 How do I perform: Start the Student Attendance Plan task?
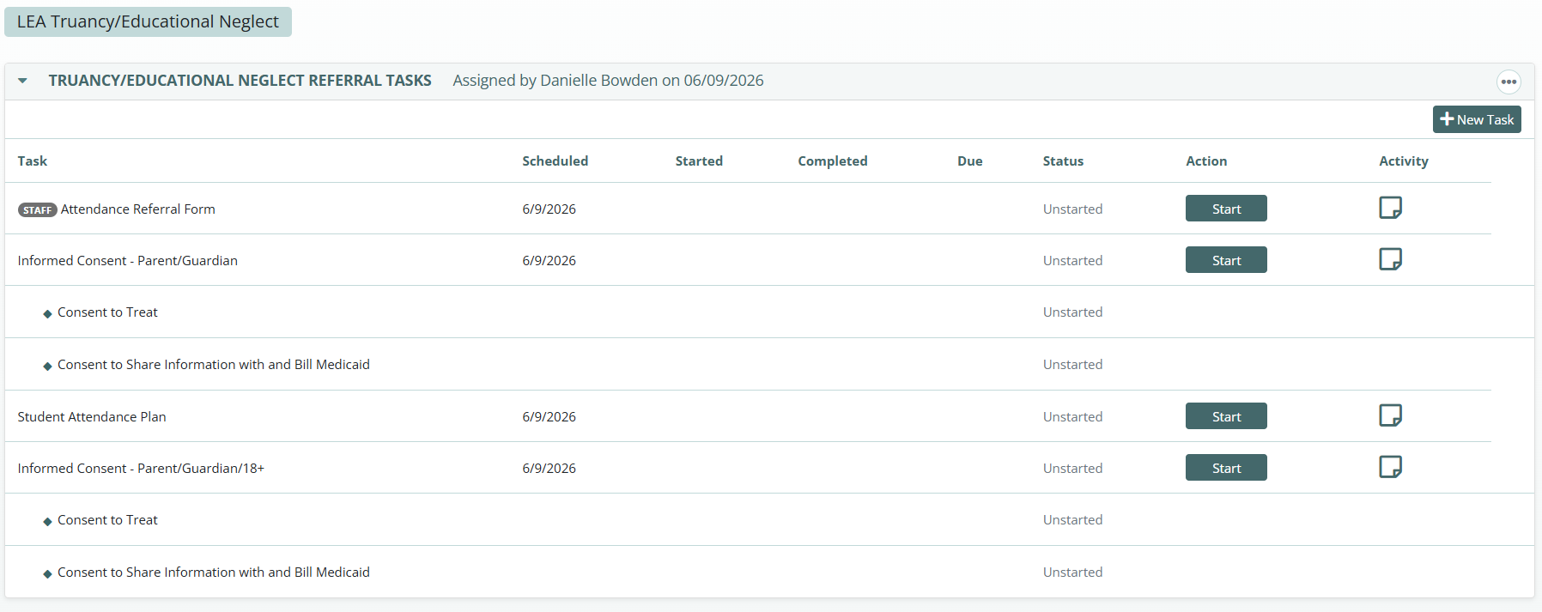point(1226,416)
